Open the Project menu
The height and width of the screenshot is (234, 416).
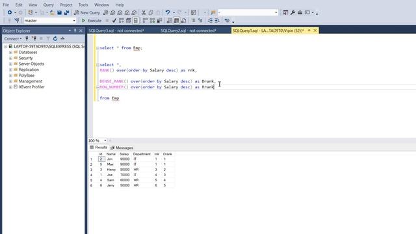[x=66, y=5]
